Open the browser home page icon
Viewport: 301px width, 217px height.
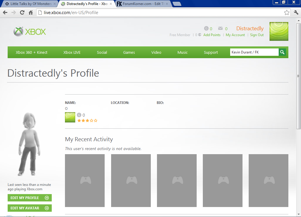[31, 13]
